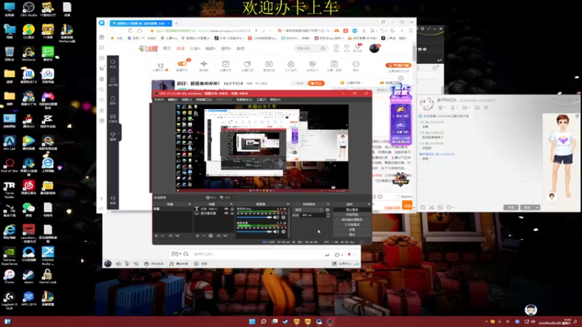Image resolution: width=582 pixels, height=327 pixels.
Task: Open 文件(F) menu in OBS
Action: point(159,100)
